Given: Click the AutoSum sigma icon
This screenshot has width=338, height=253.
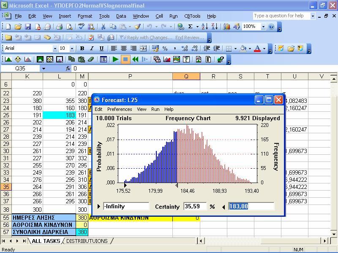Looking at the screenshot, I should coord(191,27).
